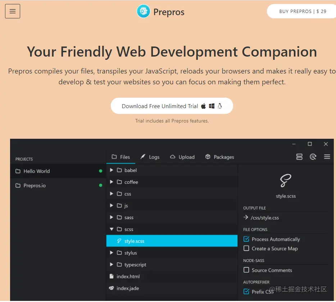336x302 pixels.
Task: Close the Prepros app window
Action: click(x=326, y=144)
